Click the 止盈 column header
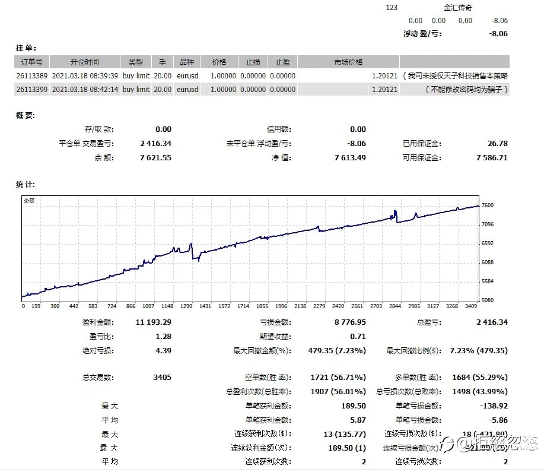This screenshot has height=472, width=544. (282, 62)
